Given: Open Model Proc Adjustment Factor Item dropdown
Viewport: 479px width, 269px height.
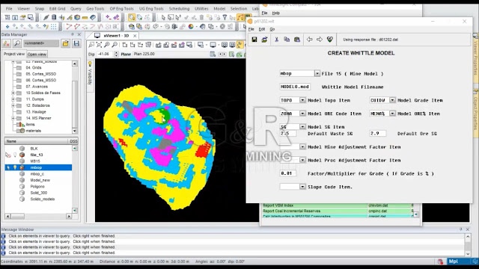Looking at the screenshot, I should tap(302, 160).
